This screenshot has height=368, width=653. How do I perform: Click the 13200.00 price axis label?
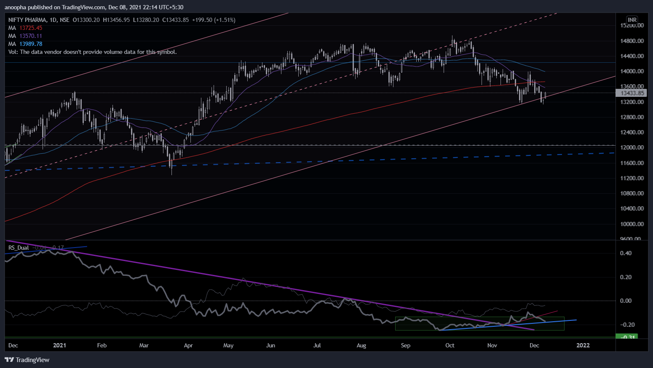click(632, 102)
